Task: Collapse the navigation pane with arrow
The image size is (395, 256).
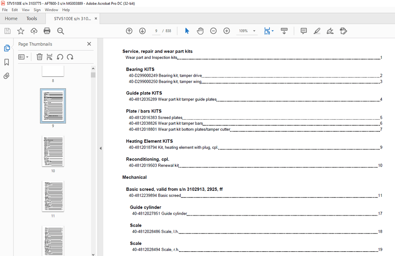Action: pyautogui.click(x=100, y=148)
